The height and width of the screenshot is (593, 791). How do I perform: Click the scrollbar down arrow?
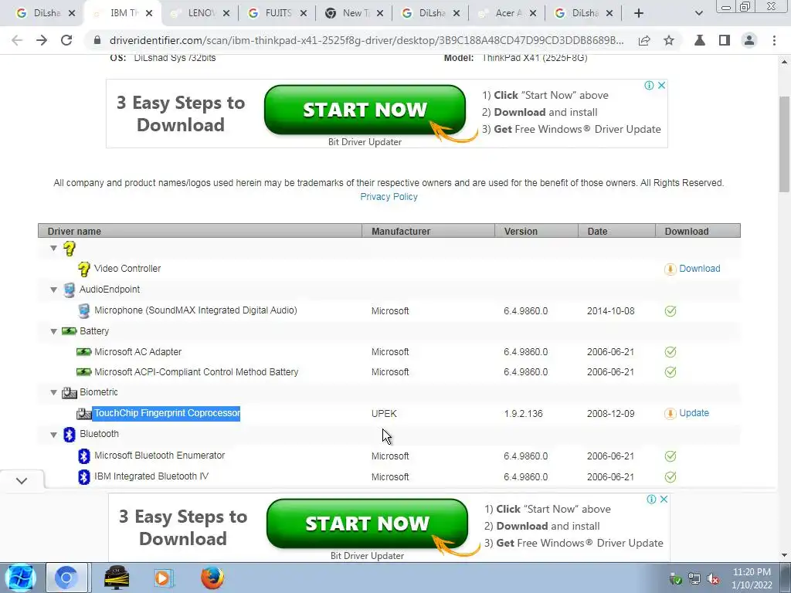click(x=784, y=556)
